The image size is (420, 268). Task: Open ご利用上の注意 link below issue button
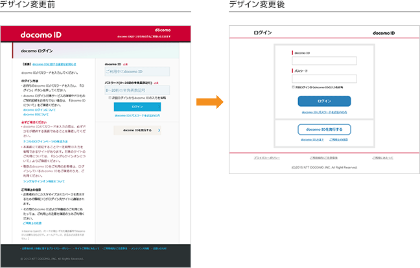point(340,140)
